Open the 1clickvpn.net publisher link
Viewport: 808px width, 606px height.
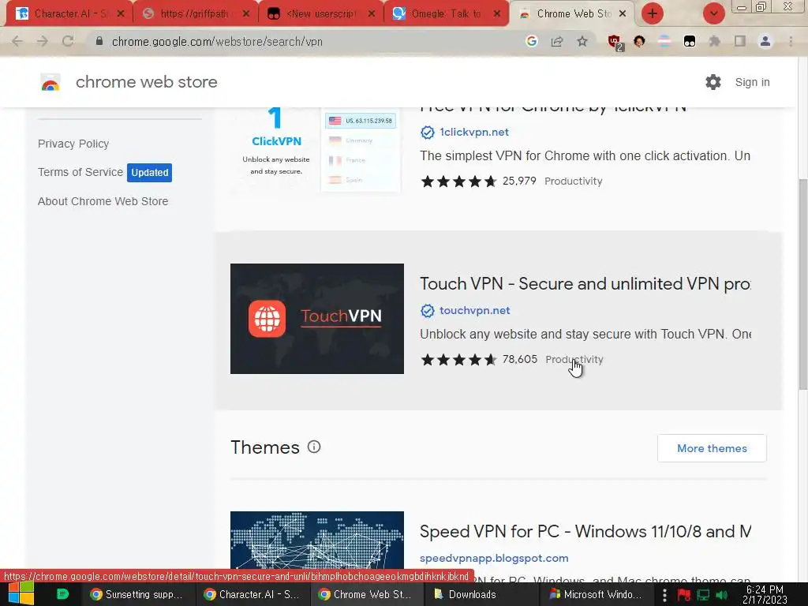[474, 133]
